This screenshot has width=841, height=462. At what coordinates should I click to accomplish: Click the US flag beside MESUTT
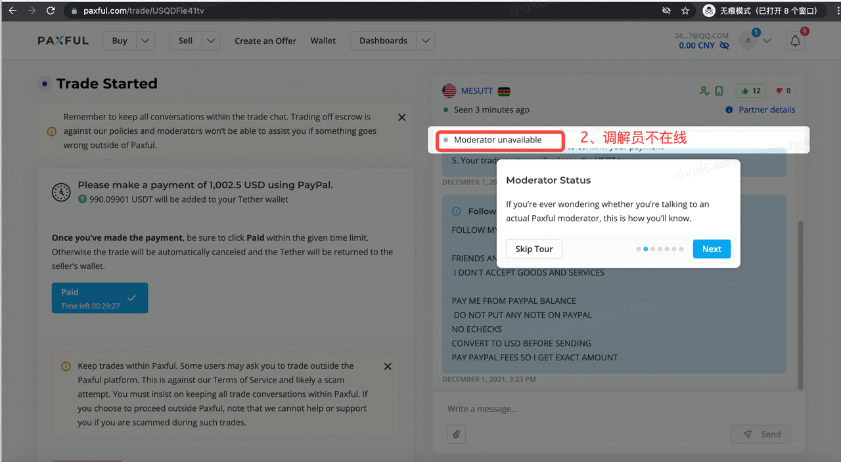click(x=449, y=91)
